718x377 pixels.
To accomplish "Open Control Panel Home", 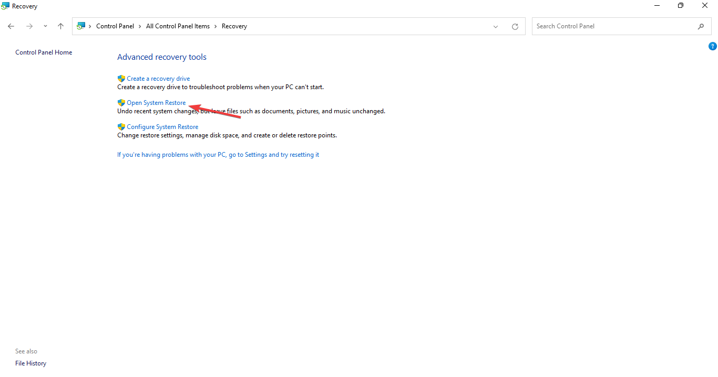I will pyautogui.click(x=44, y=52).
